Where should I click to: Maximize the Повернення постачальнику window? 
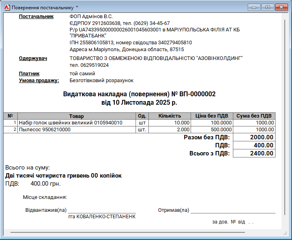(266, 7)
